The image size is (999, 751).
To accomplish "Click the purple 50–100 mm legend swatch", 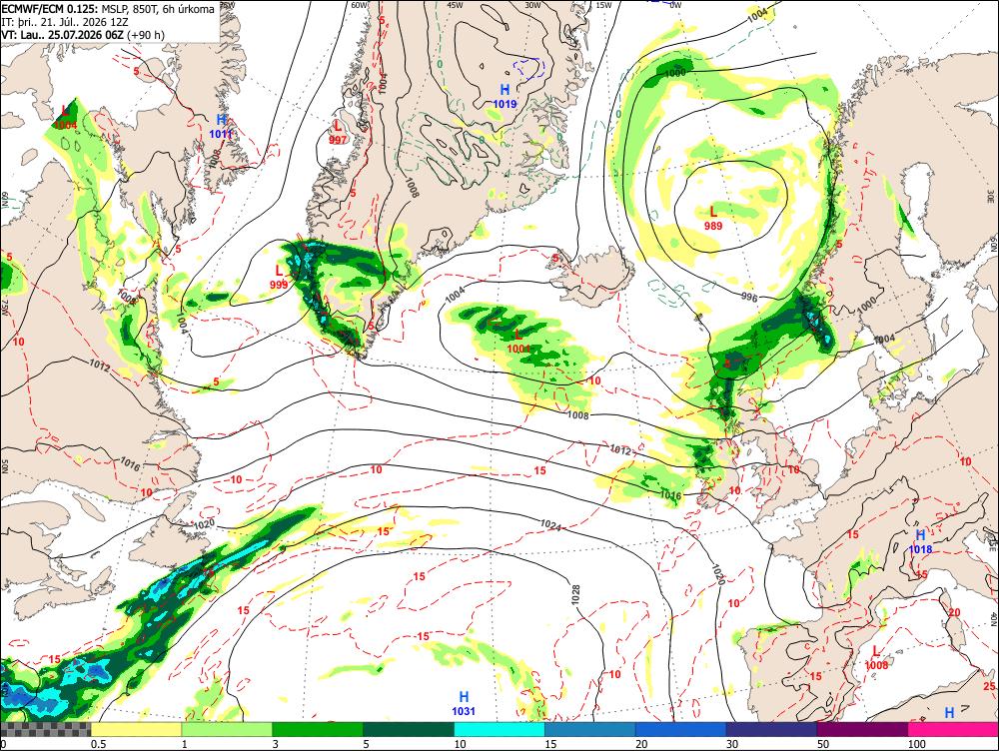I will point(862,729).
